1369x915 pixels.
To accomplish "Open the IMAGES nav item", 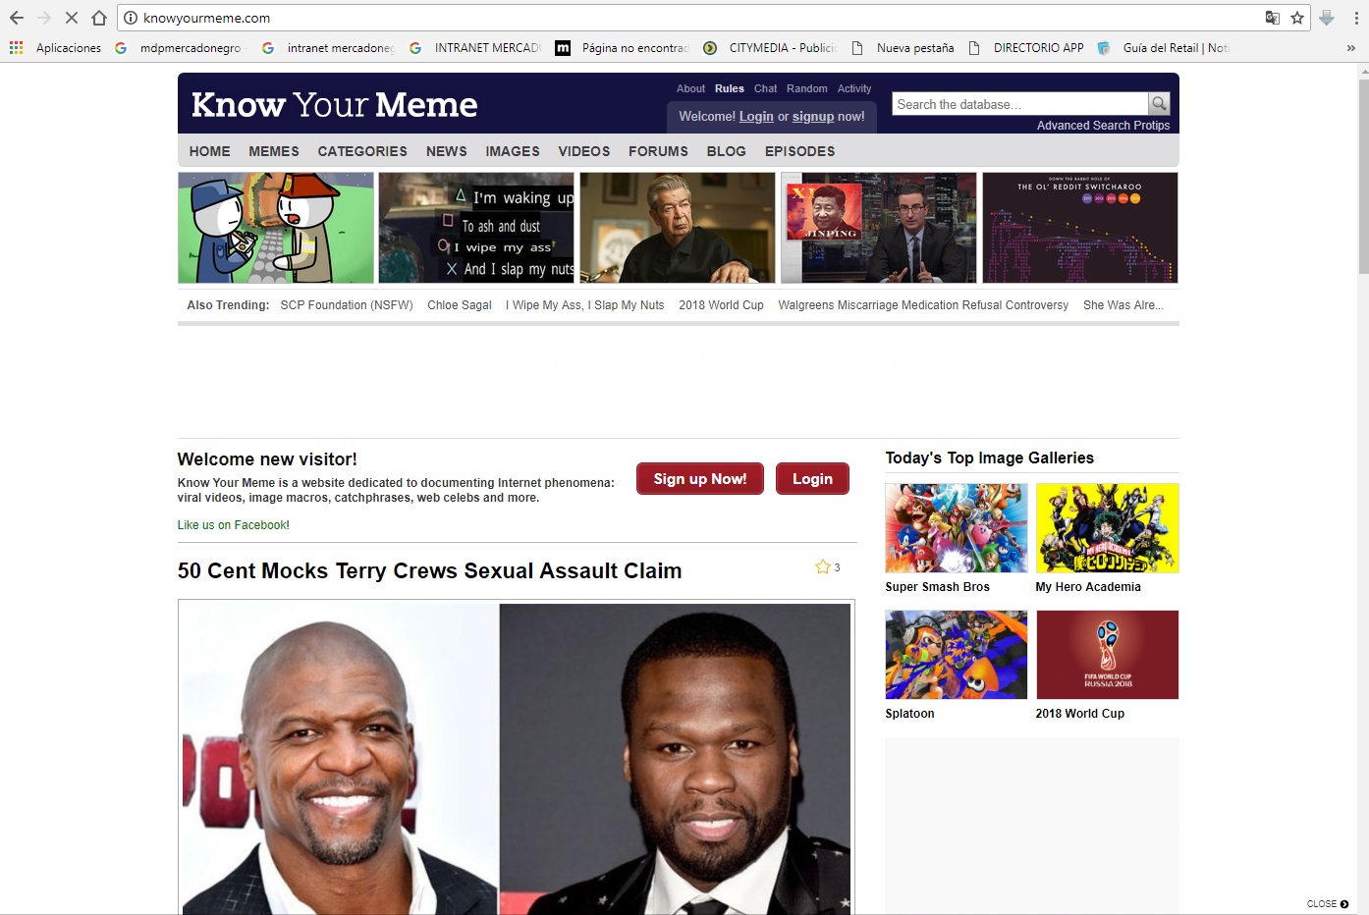I will (513, 151).
